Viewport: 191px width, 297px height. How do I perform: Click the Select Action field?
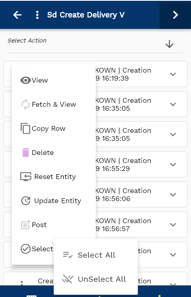coord(95,44)
